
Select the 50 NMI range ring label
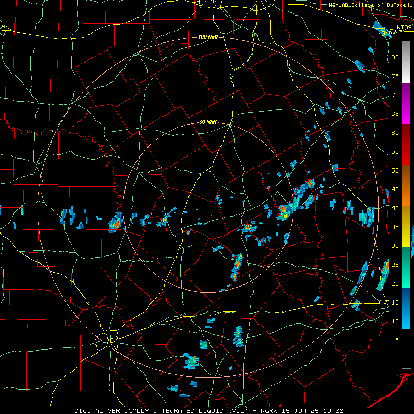tap(208, 122)
